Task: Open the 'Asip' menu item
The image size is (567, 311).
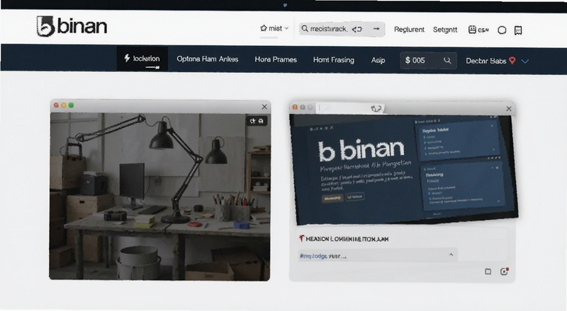Action: point(378,60)
